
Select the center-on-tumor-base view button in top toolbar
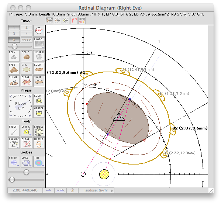click(x=49, y=21)
